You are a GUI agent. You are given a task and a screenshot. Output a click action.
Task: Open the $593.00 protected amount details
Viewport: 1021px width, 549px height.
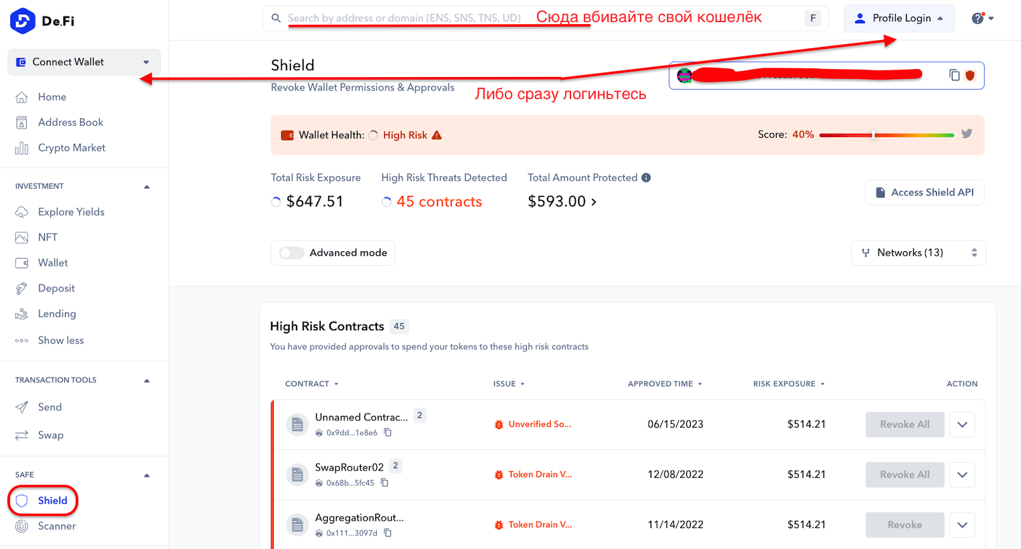pyautogui.click(x=562, y=202)
